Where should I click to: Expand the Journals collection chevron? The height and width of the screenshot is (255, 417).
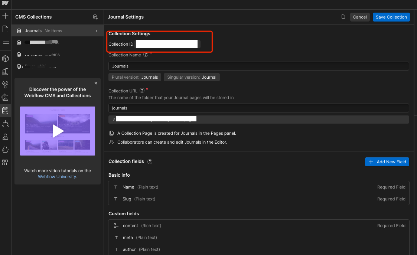click(x=96, y=31)
